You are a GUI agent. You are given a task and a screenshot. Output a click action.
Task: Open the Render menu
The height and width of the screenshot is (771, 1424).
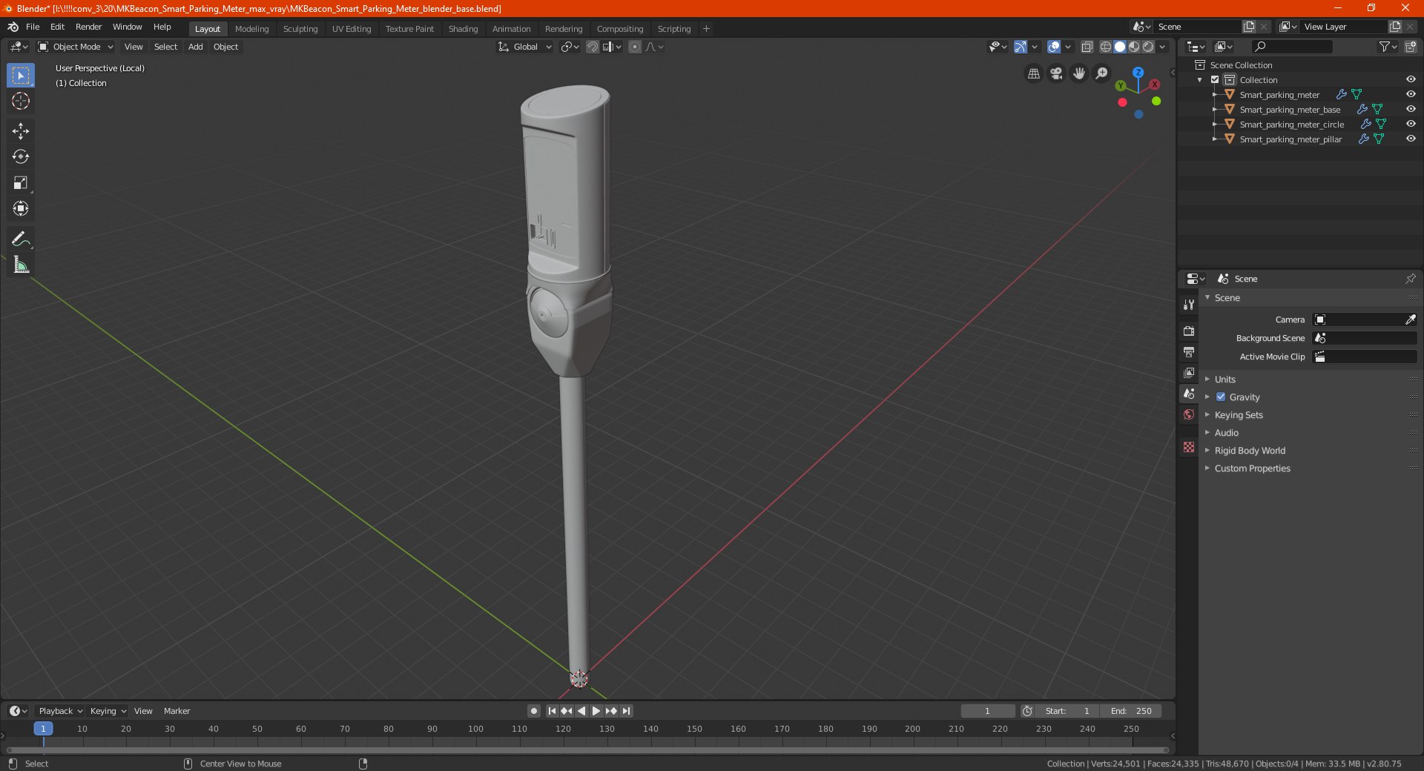click(88, 27)
